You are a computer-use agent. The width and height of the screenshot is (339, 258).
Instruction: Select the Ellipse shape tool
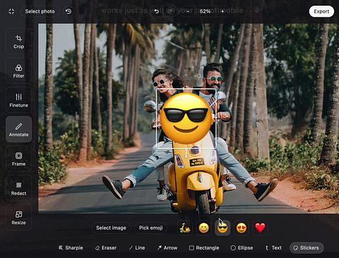click(242, 247)
